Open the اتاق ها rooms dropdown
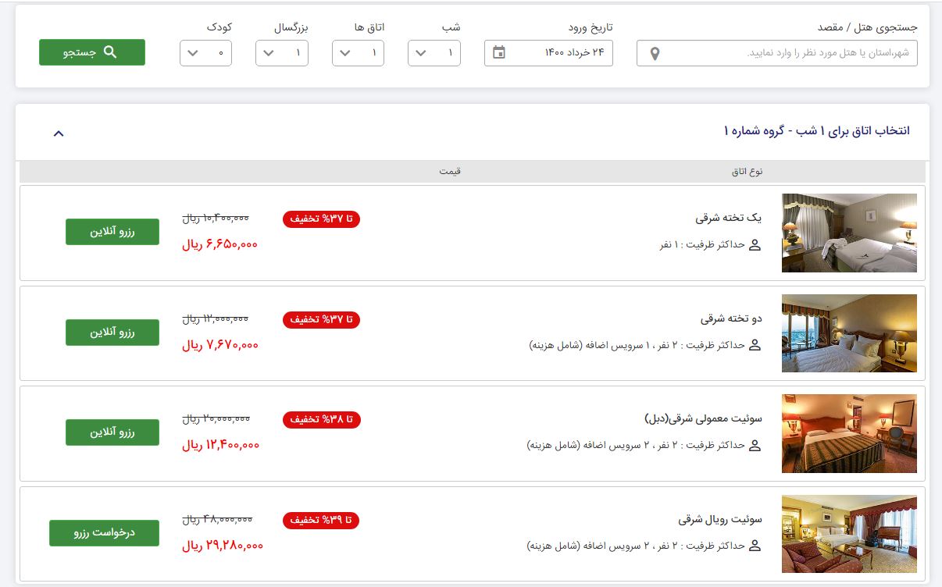Viewport: 942px width, 587px height. coord(358,53)
